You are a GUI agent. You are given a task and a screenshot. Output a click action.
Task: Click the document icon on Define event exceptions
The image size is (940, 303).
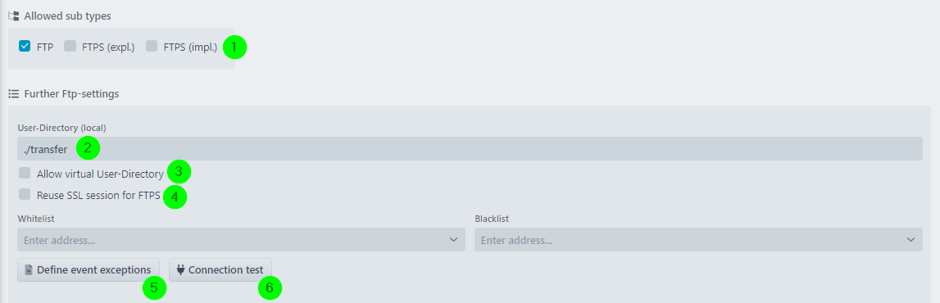click(x=28, y=270)
